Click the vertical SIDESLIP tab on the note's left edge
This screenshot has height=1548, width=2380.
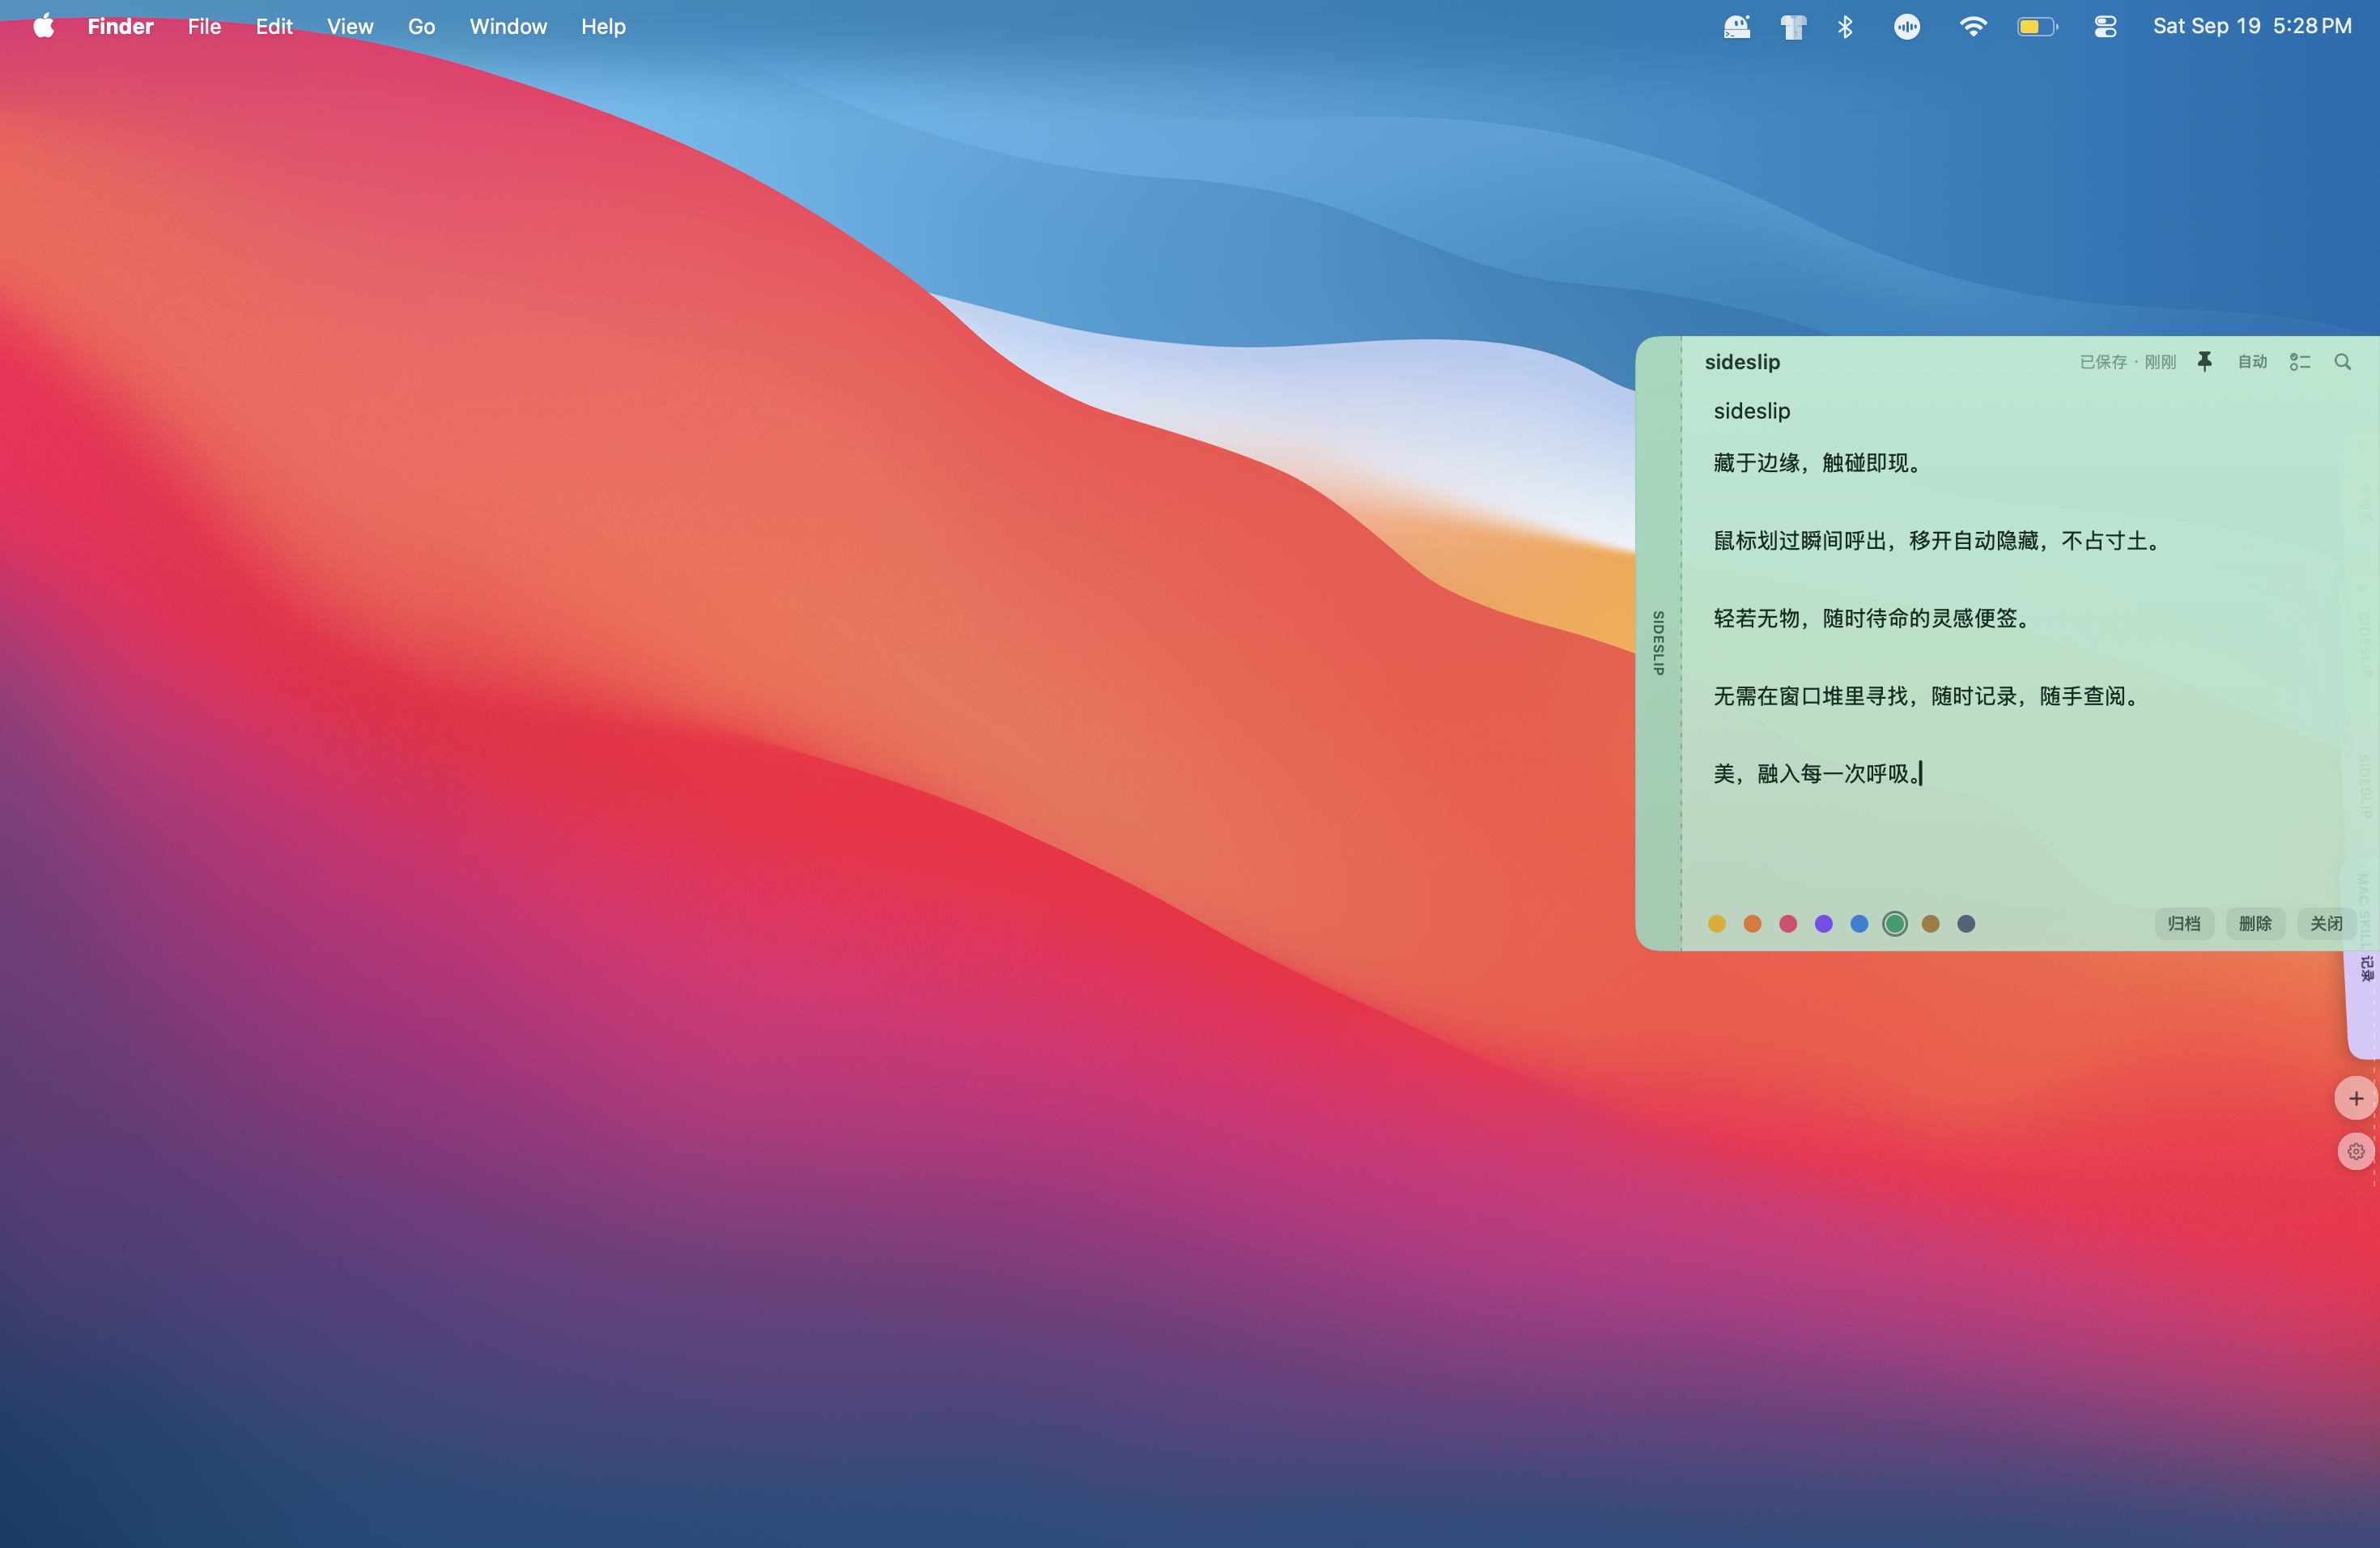tap(1658, 643)
